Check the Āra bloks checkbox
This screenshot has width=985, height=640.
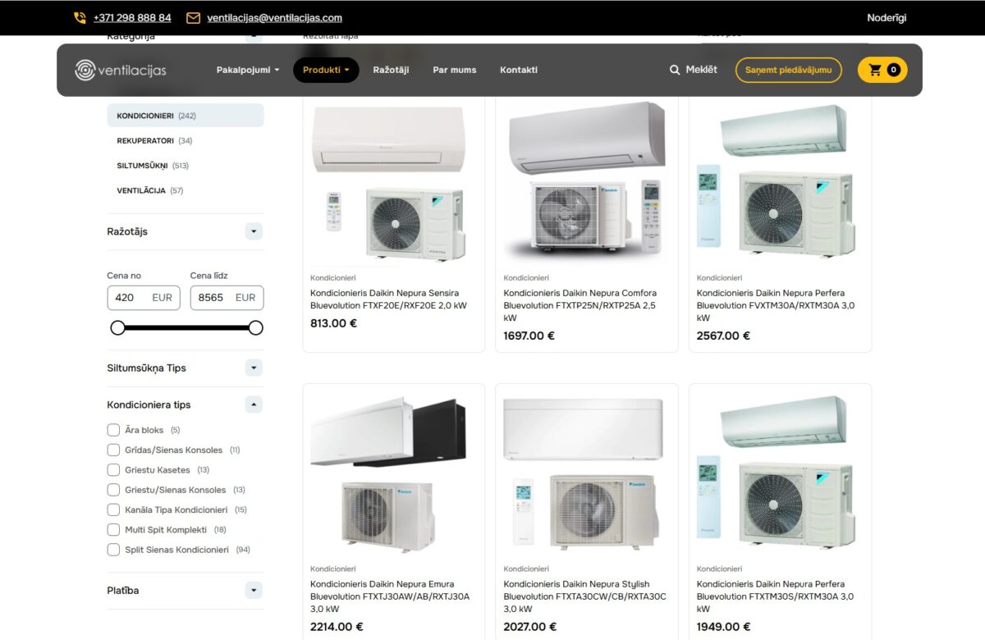(x=113, y=430)
